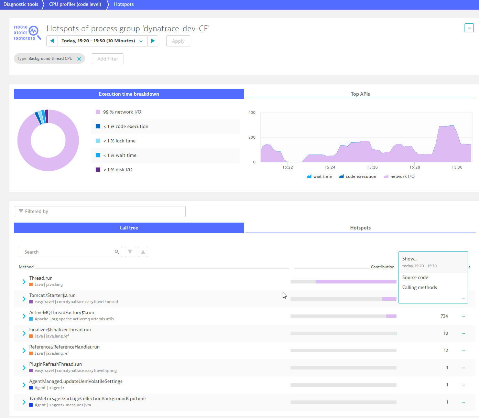Viewport: 479px width, 418px height.
Task: Click the call tree Search field
Action: 70,252
